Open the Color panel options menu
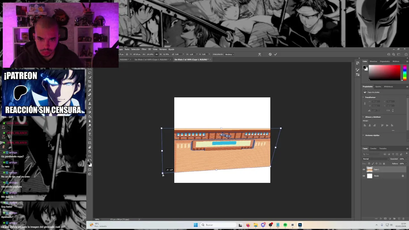The image size is (409, 230). click(407, 61)
